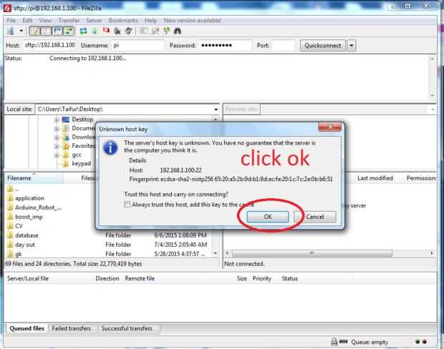Expand the Downloads tree node

[57, 137]
